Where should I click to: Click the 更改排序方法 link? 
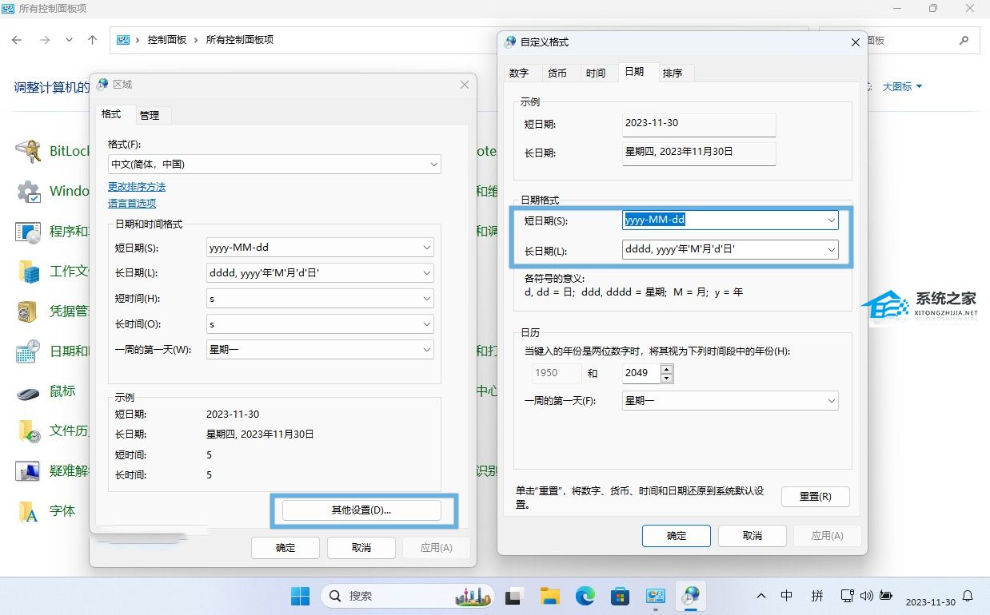pyautogui.click(x=137, y=187)
